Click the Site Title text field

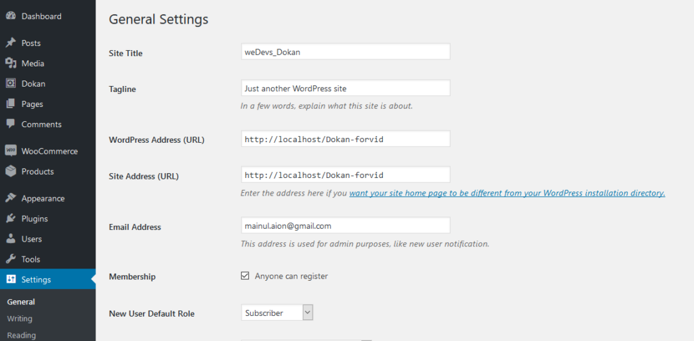click(x=346, y=51)
